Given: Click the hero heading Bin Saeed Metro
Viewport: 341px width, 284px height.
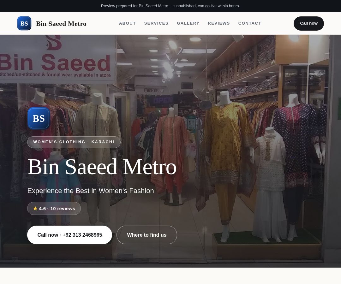Looking at the screenshot, I should pos(102,167).
